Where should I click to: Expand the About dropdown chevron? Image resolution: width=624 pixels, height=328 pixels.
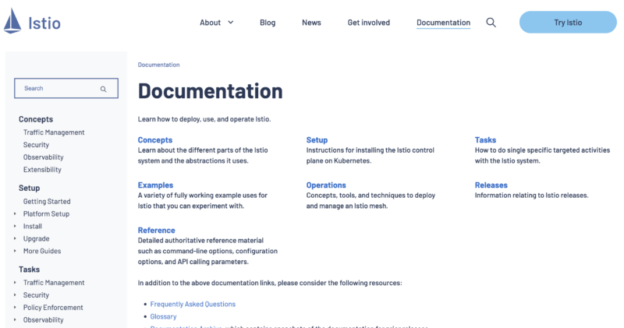point(230,23)
